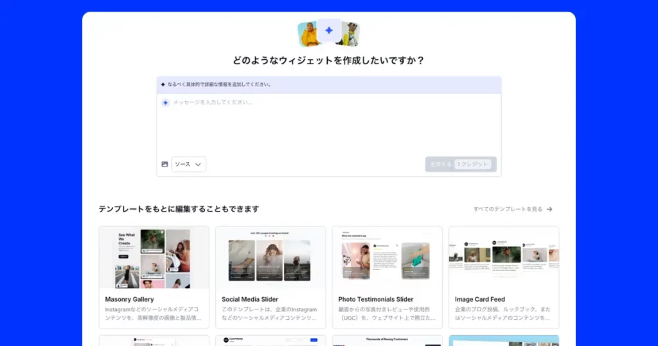Select the Photo Testimonials Slider template thumbnail
Viewport: 658px width, 346px height.
[x=387, y=258]
